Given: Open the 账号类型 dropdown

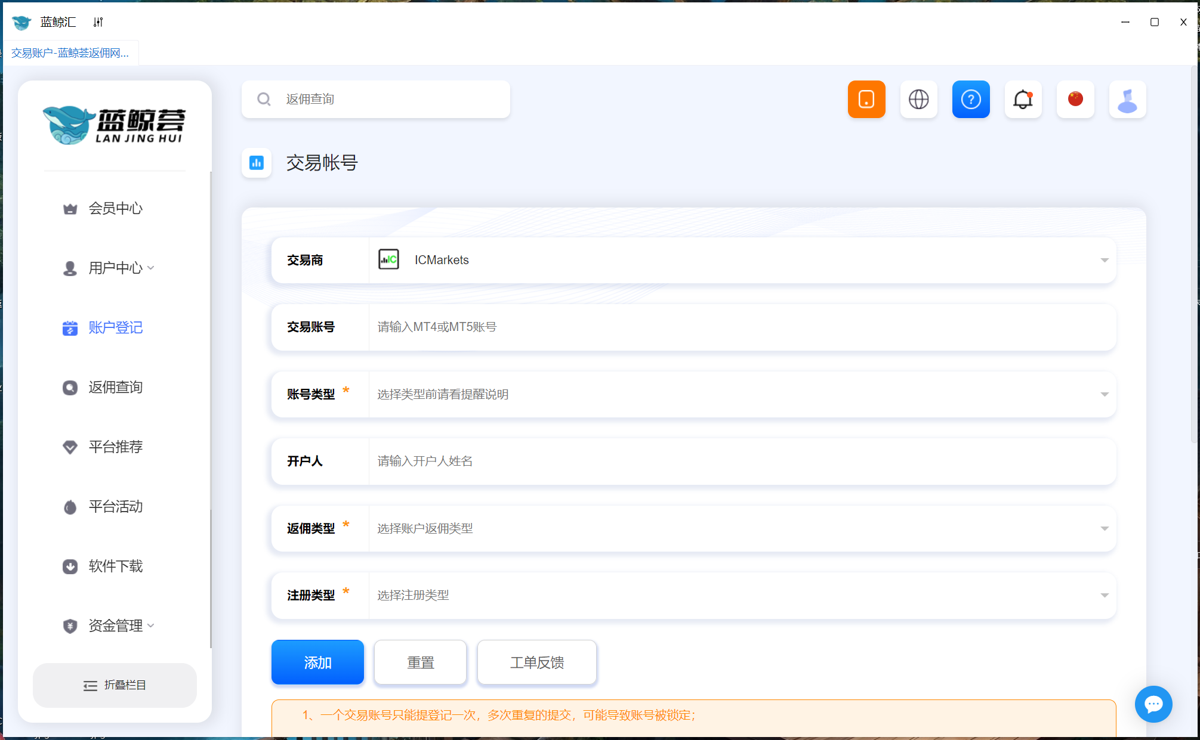Looking at the screenshot, I should 740,394.
